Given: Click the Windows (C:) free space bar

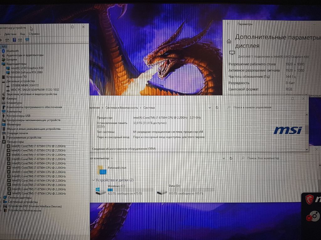Looking at the screenshot, I should click(130, 190).
